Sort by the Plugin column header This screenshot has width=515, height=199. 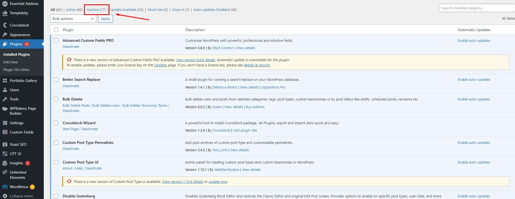coord(68,30)
